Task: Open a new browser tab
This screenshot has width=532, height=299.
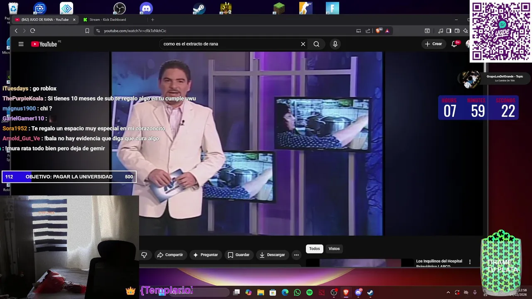Action: [153, 20]
